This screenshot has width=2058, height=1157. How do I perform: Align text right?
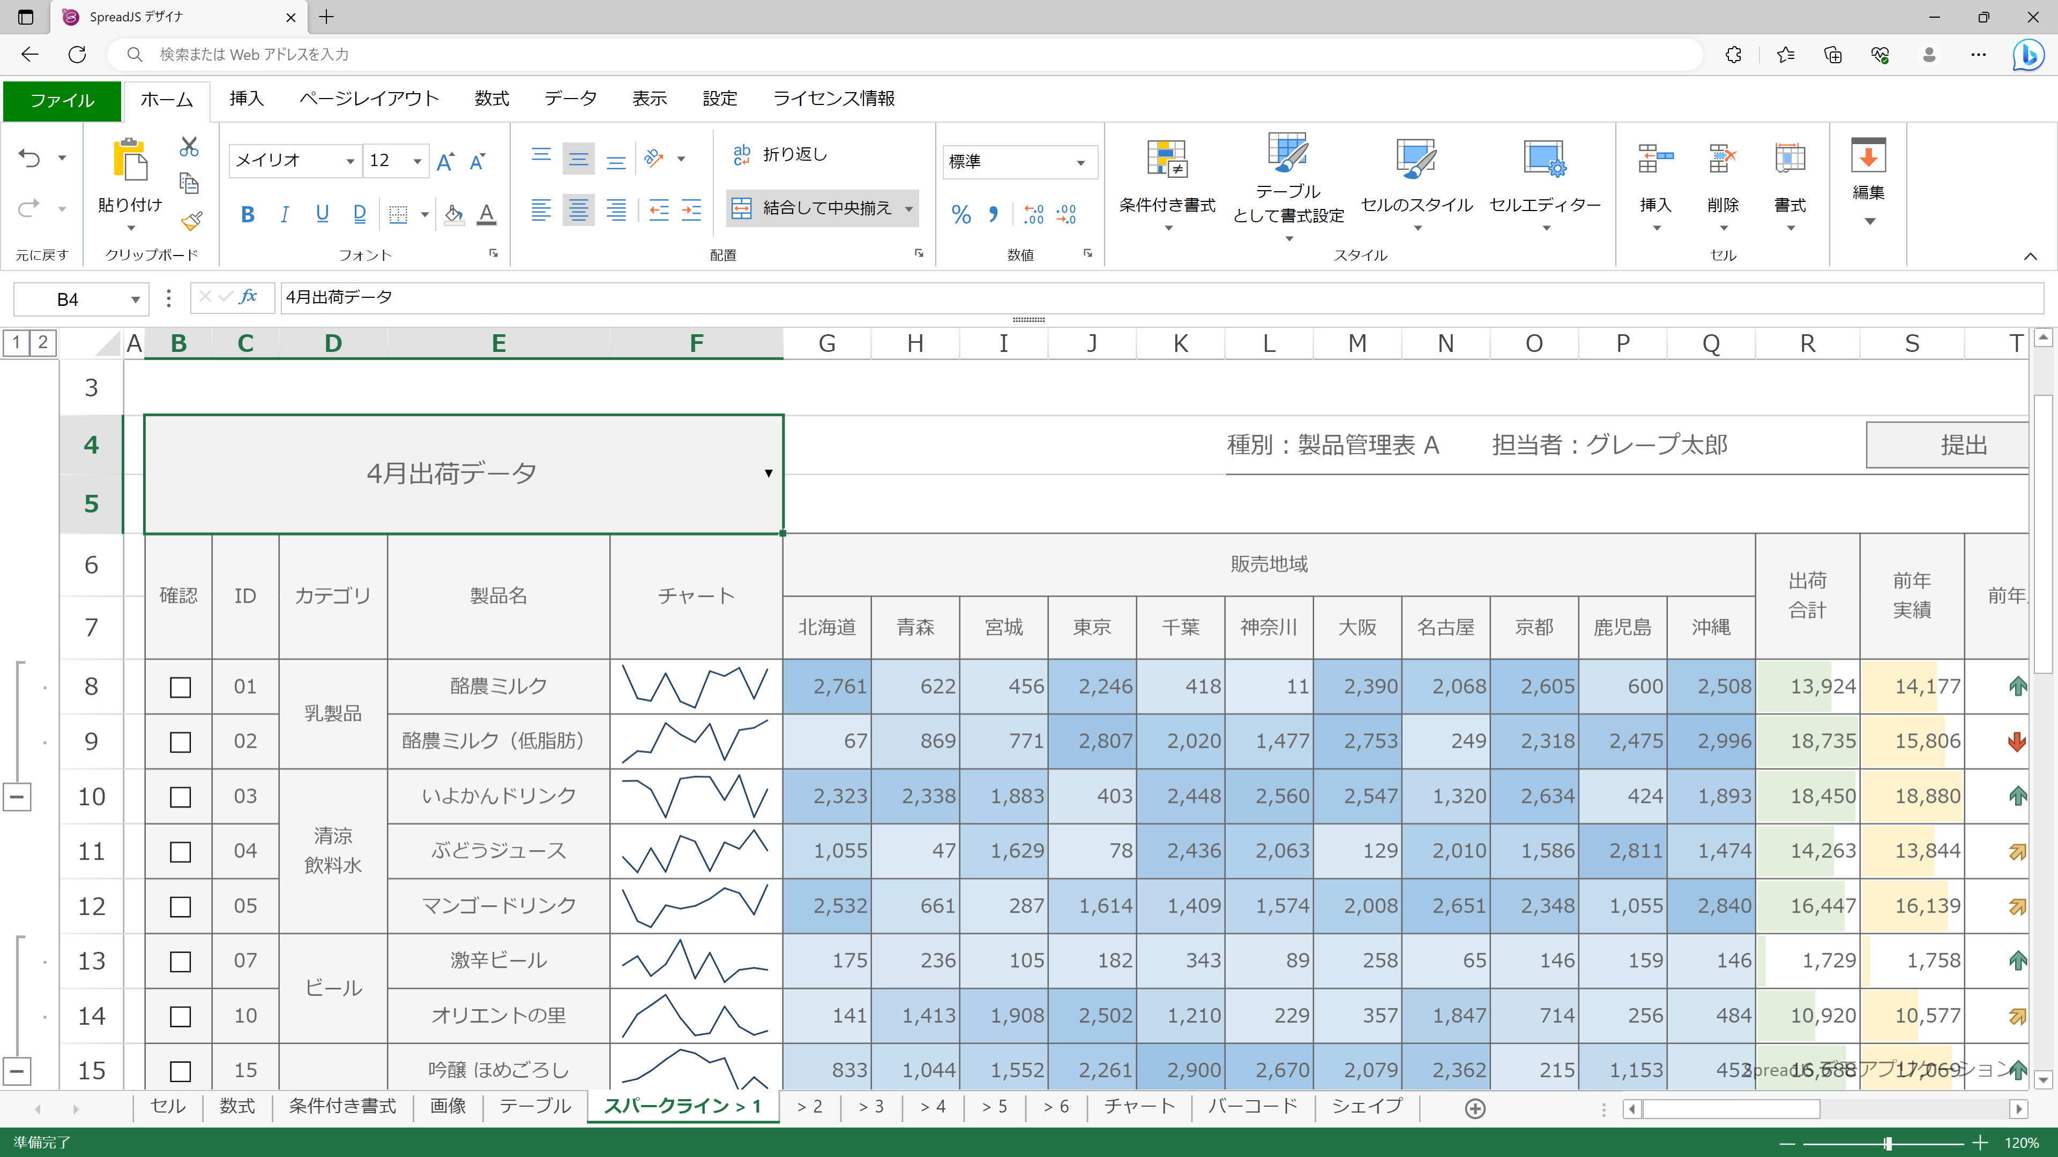616,211
